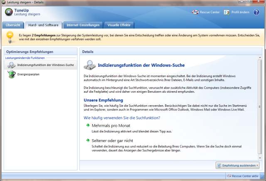Click green arrow beside Mehrmals pro Monat

click(88, 125)
